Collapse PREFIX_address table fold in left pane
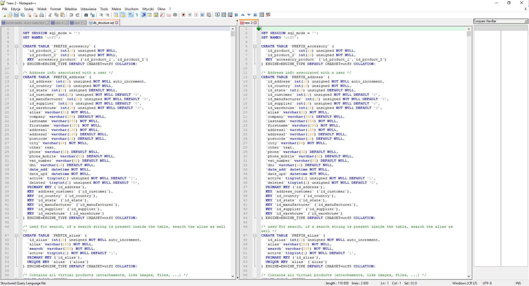Viewport: 529px width, 286px height. pos(16,77)
